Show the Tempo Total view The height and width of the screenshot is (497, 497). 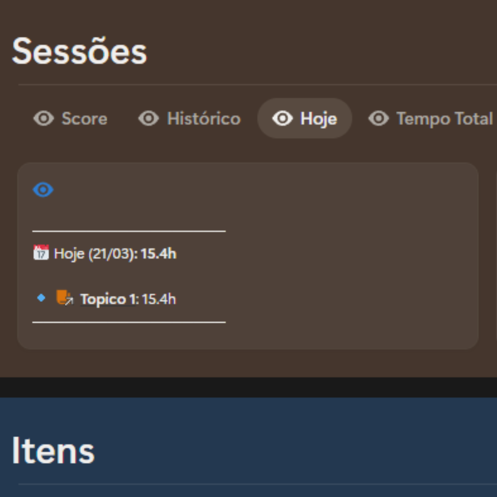click(444, 119)
